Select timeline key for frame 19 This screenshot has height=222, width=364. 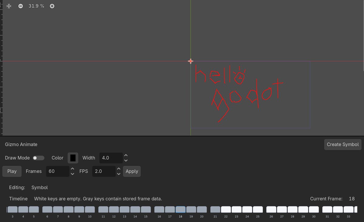191,209
